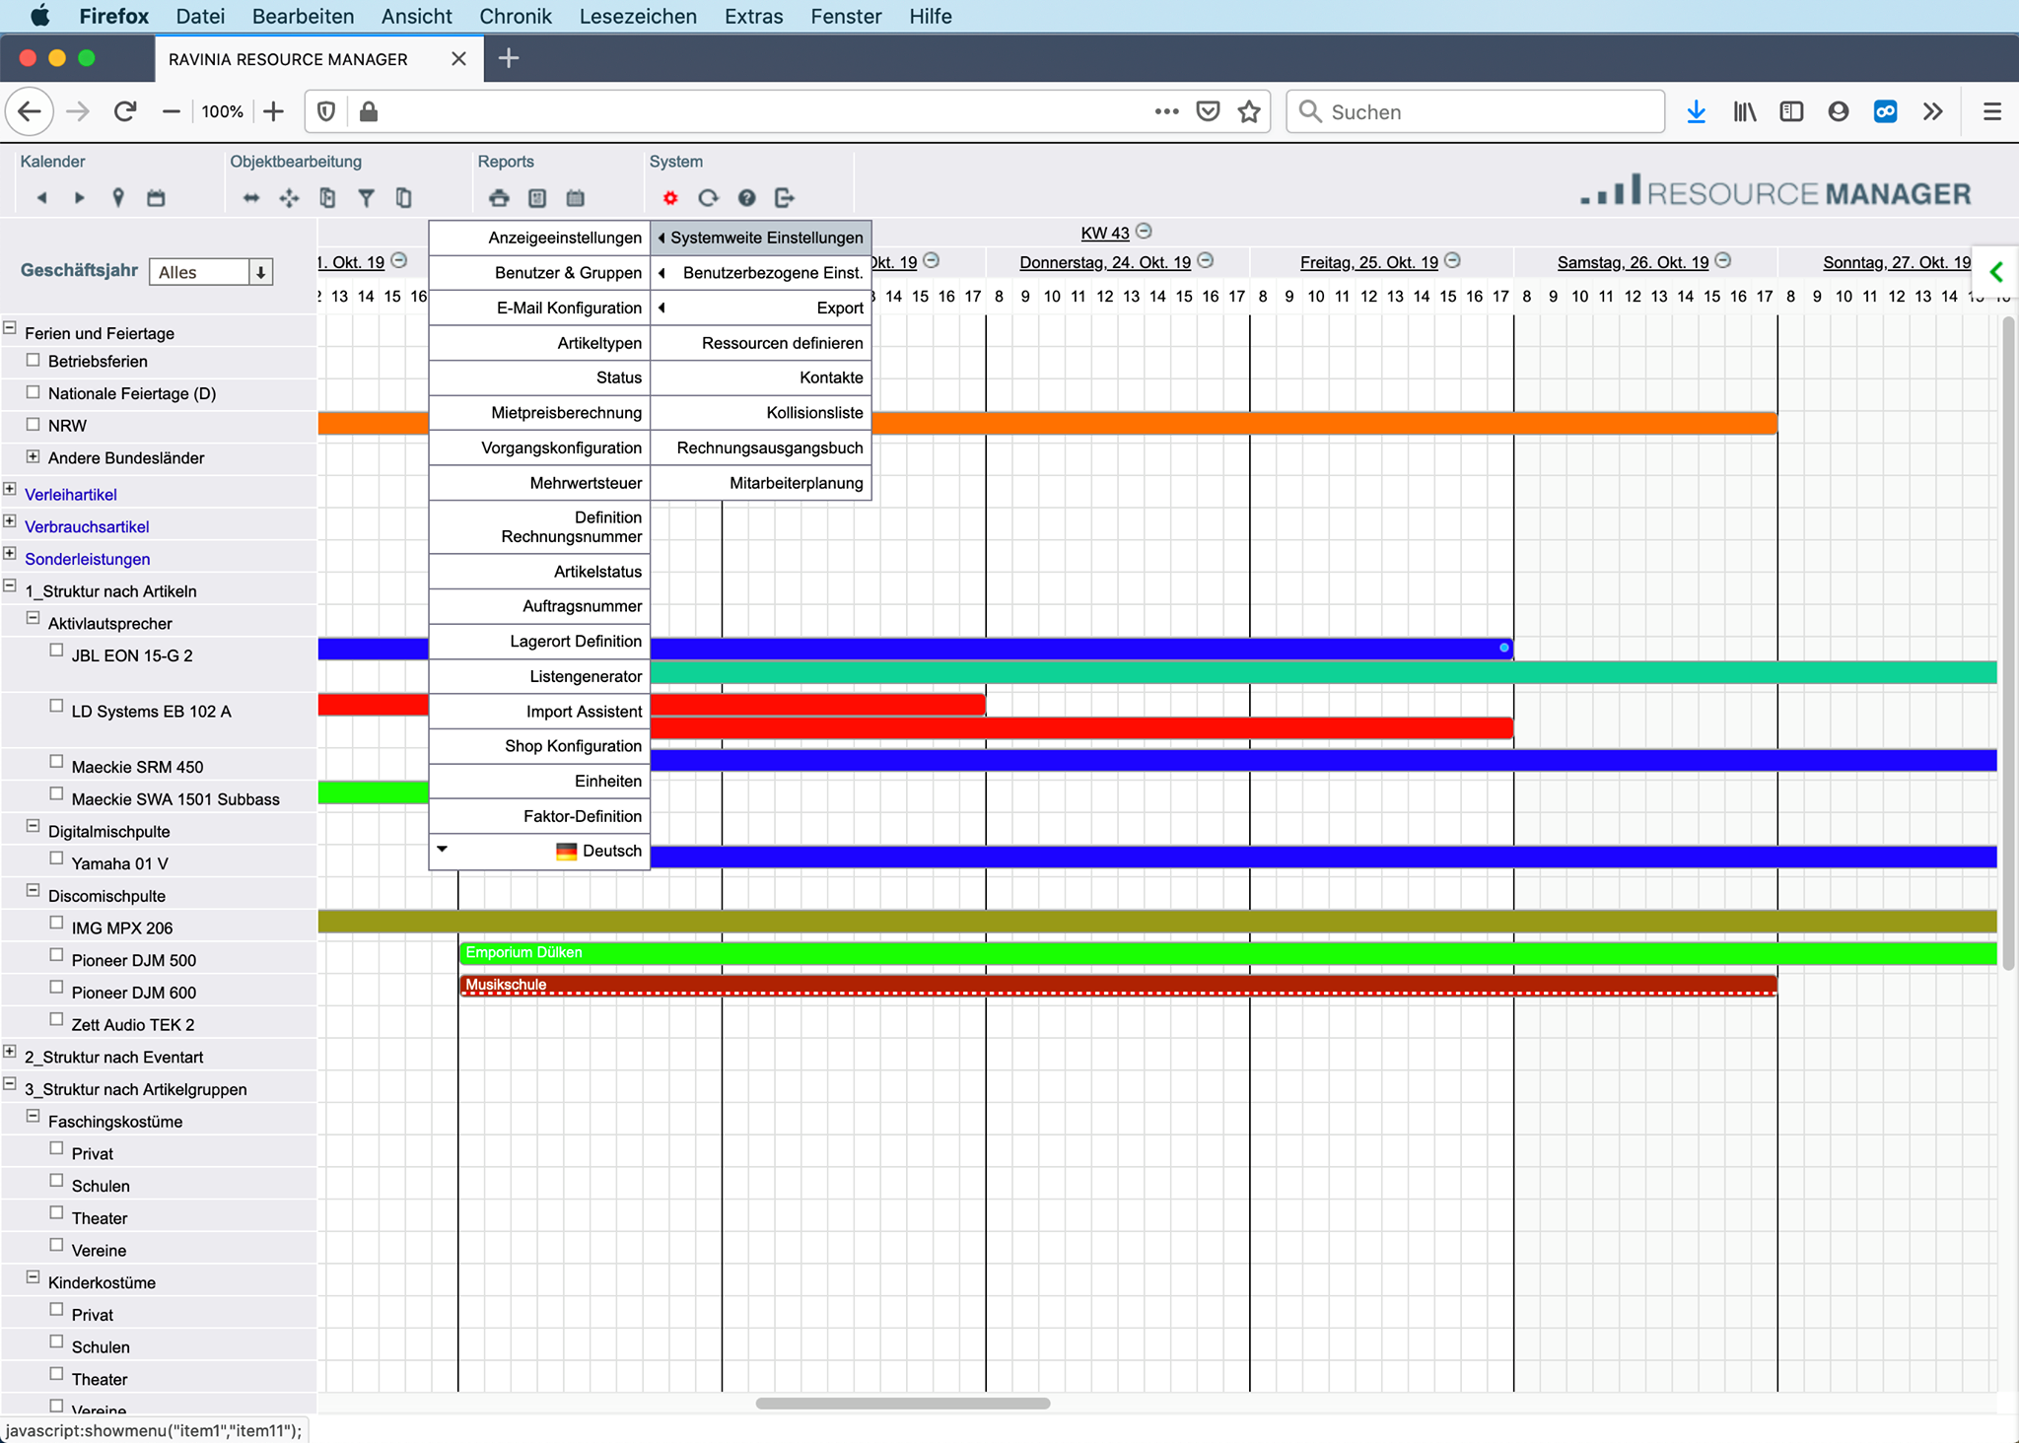The width and height of the screenshot is (2019, 1443).
Task: Go to next calendar period arrow
Action: click(80, 198)
